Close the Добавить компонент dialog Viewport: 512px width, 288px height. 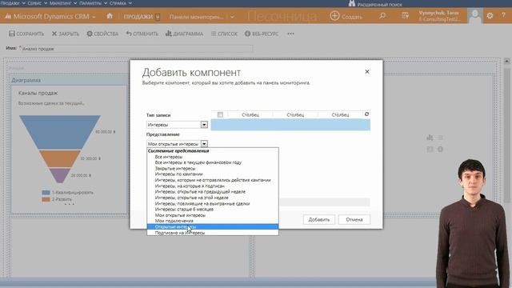click(x=367, y=71)
